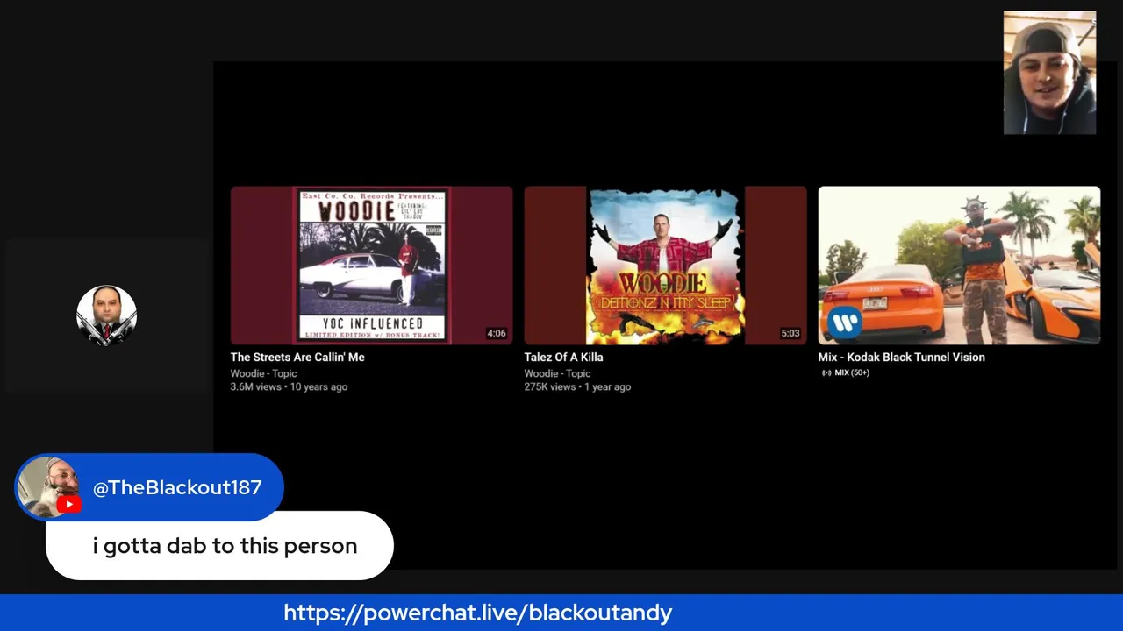Viewport: 1123px width, 631px height.
Task: Click the webcam feed of man in cap
Action: click(x=1049, y=73)
